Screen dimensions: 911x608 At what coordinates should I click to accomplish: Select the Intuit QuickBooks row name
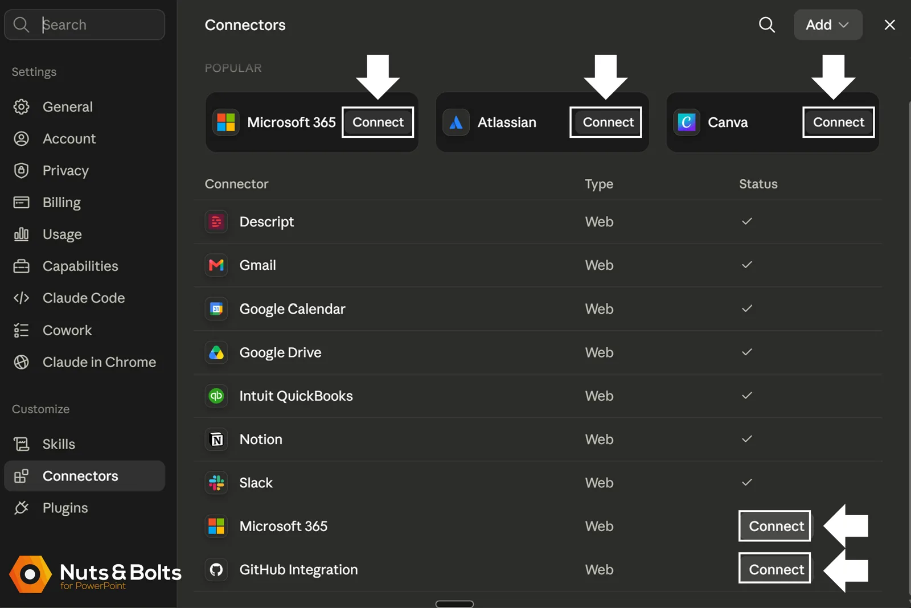[x=296, y=396]
